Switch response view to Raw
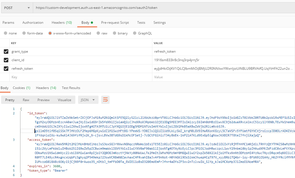The height and width of the screenshot is (178, 295). click(x=26, y=100)
